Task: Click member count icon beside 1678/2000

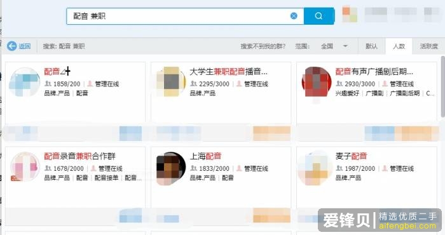Action: (48, 168)
